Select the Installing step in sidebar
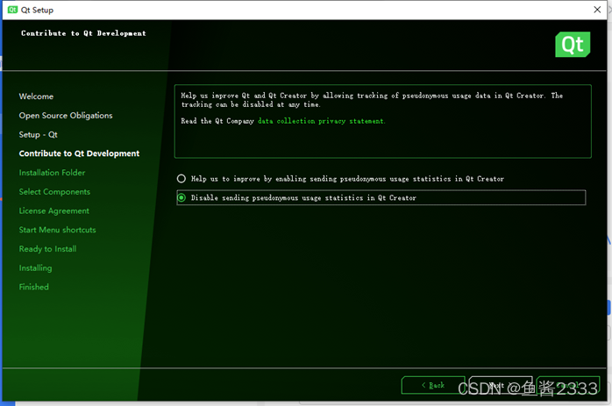The image size is (612, 406). [35, 268]
